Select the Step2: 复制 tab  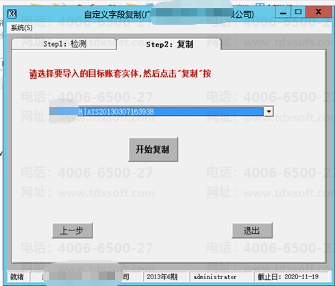[x=169, y=44]
